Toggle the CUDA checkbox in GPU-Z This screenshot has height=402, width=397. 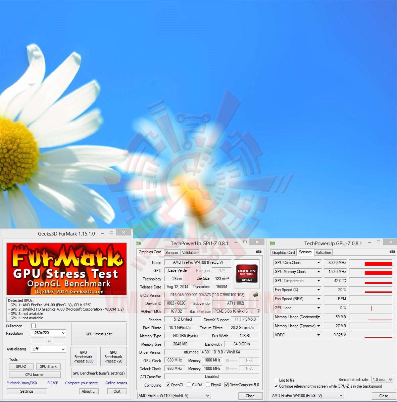pos(189,385)
